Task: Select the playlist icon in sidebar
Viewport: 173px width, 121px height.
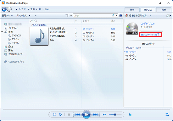Action: click(x=6, y=28)
